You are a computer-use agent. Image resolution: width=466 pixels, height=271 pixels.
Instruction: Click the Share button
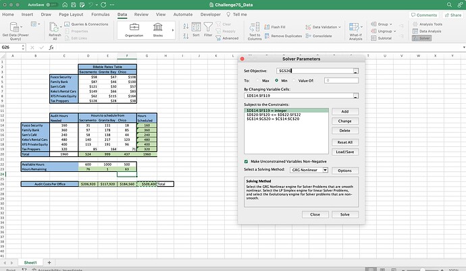[453, 15]
